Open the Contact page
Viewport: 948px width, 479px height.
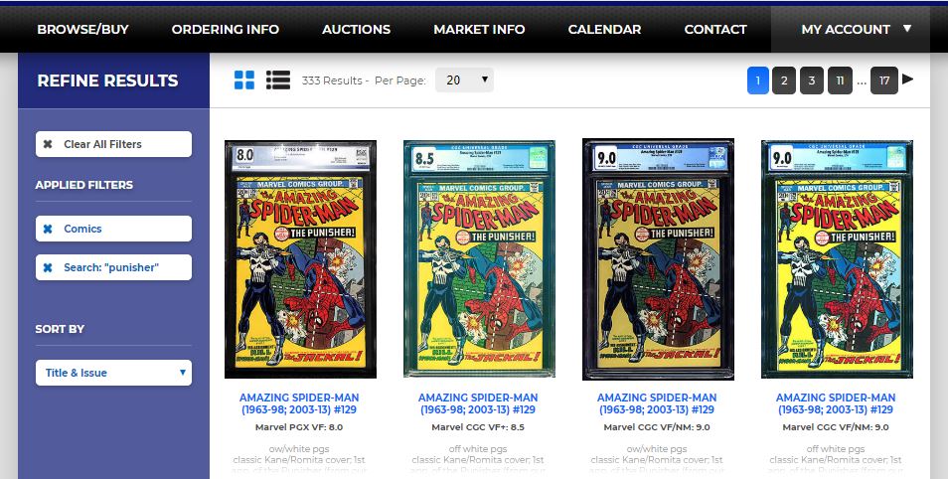click(715, 29)
